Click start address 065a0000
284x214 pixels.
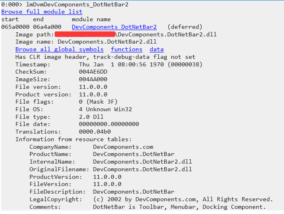pos(15,27)
